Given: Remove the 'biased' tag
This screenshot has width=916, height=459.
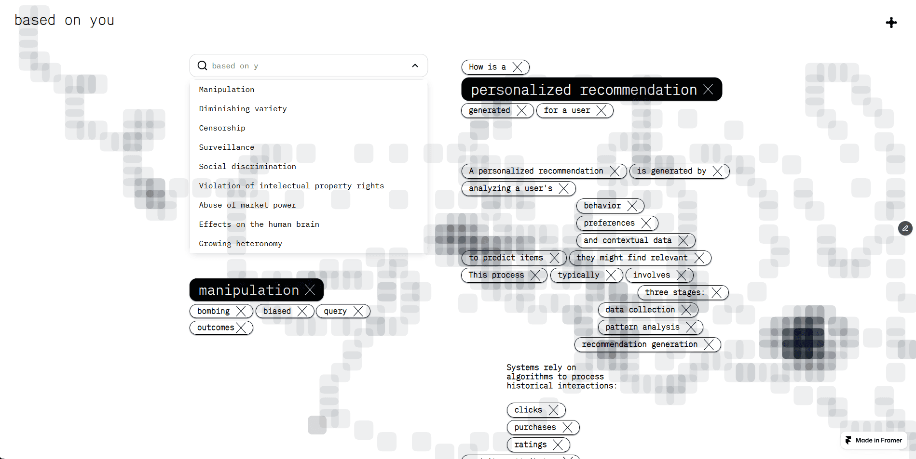Looking at the screenshot, I should click(x=302, y=311).
